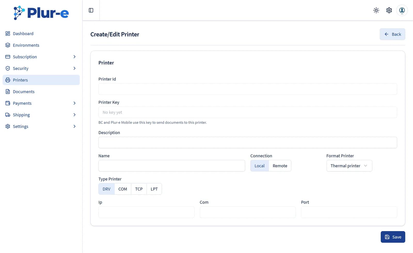This screenshot has width=413, height=253.
Task: Open the Printers page
Action: tap(41, 80)
